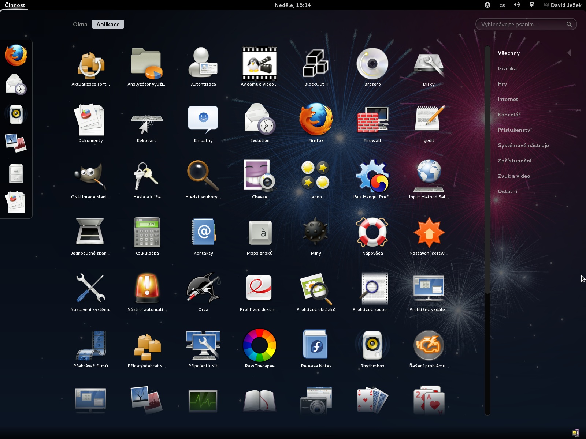Screen dimensions: 586x439
Task: Open the accessibility menu in top bar
Action: pyautogui.click(x=487, y=5)
